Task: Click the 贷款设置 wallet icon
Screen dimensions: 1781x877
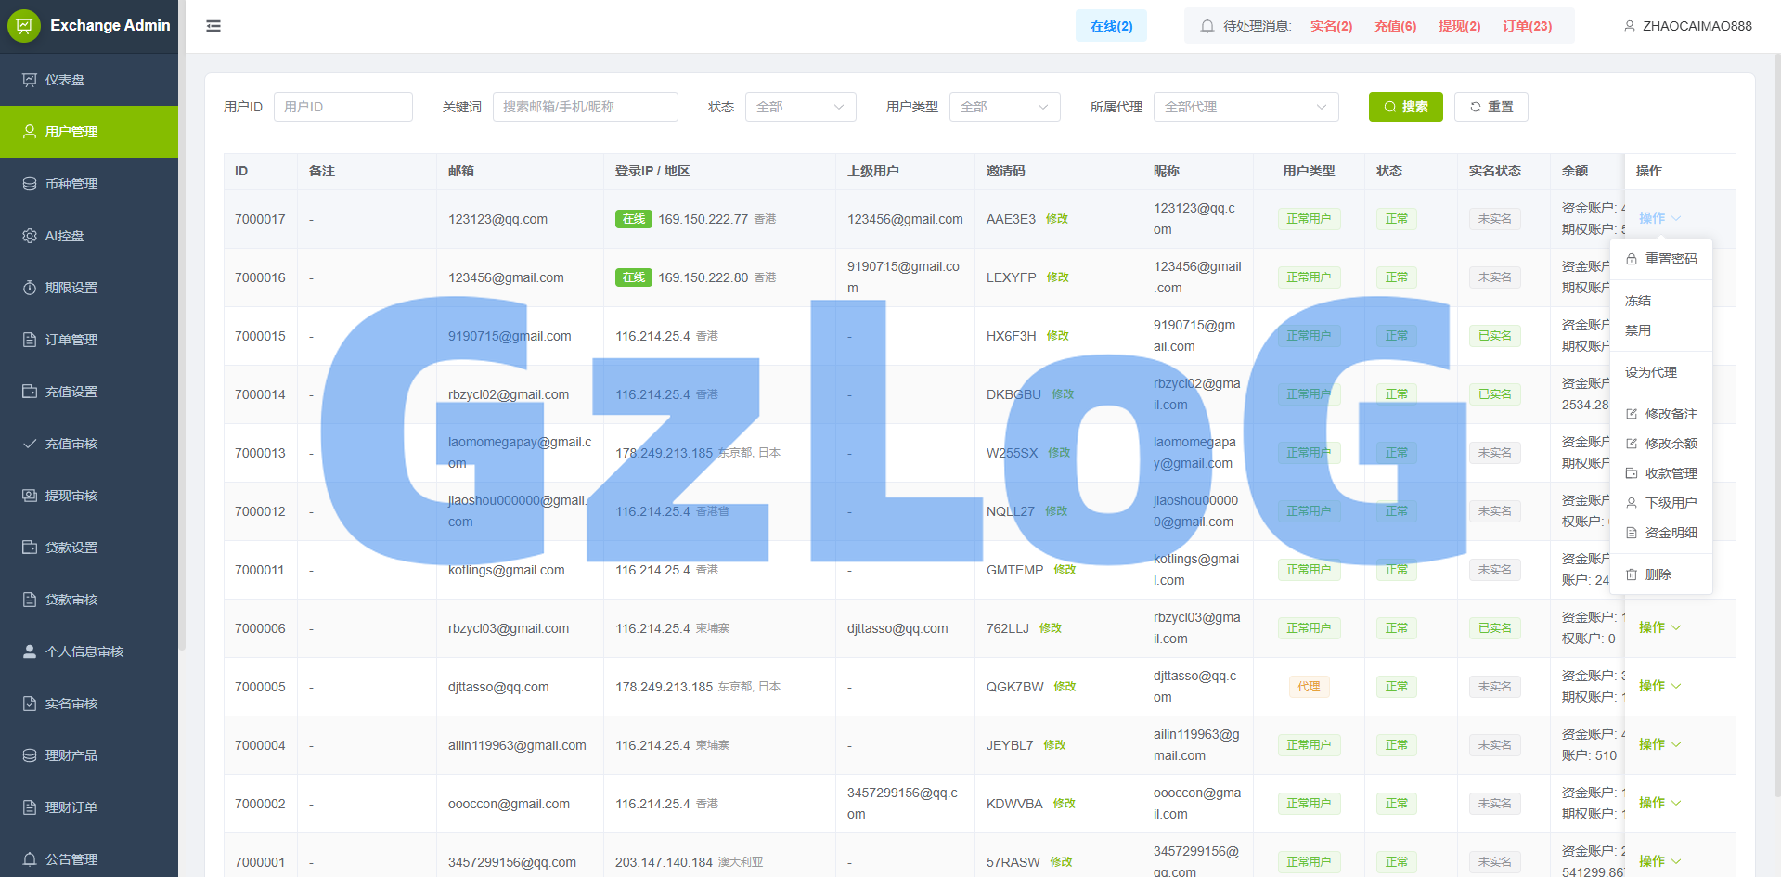Action: pos(30,548)
